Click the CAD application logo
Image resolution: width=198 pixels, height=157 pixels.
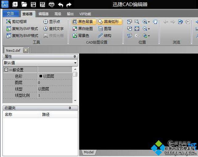click(x=5, y=4)
